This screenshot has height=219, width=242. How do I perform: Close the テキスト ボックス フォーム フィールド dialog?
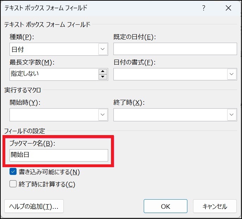pos(228,8)
